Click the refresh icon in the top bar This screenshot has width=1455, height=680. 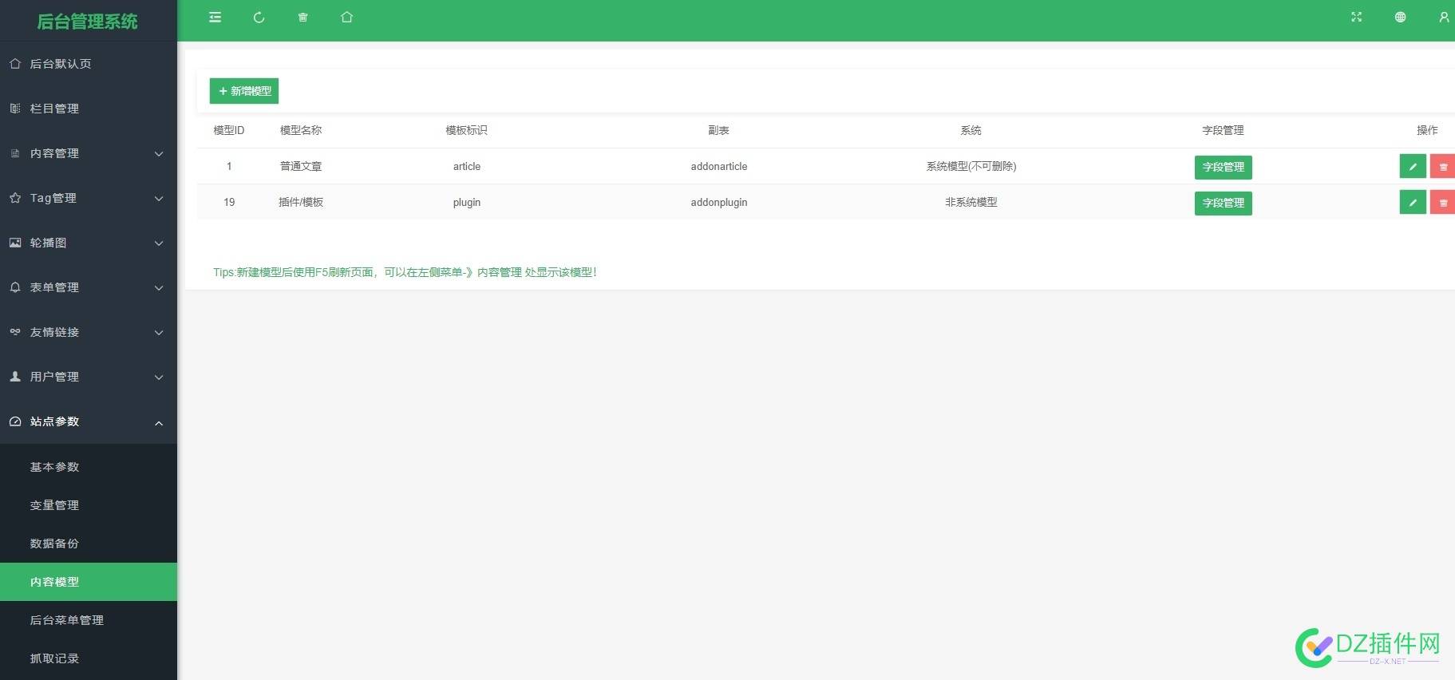(259, 17)
